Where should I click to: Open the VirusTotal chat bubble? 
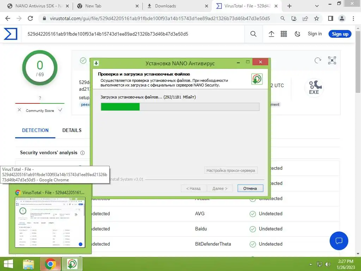coord(339,241)
